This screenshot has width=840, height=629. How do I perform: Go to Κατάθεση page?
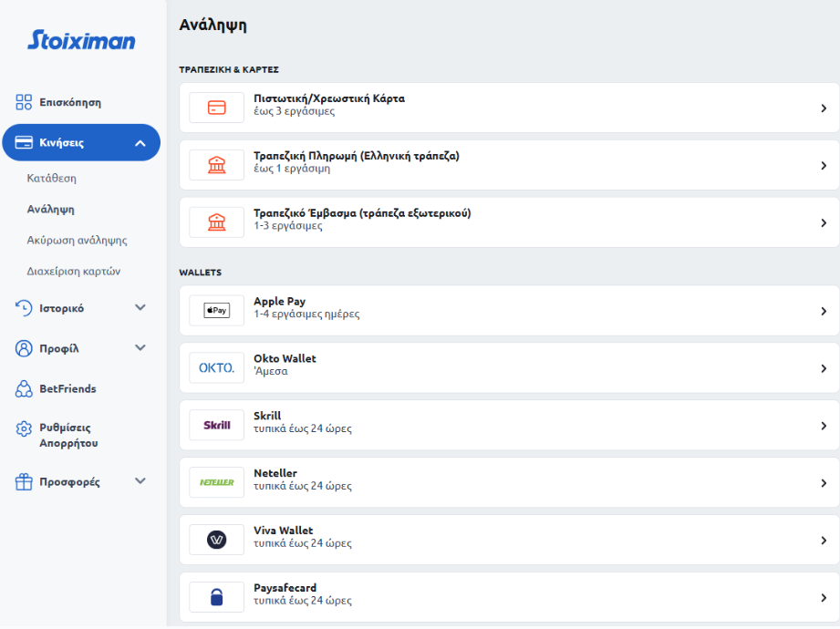(51, 178)
